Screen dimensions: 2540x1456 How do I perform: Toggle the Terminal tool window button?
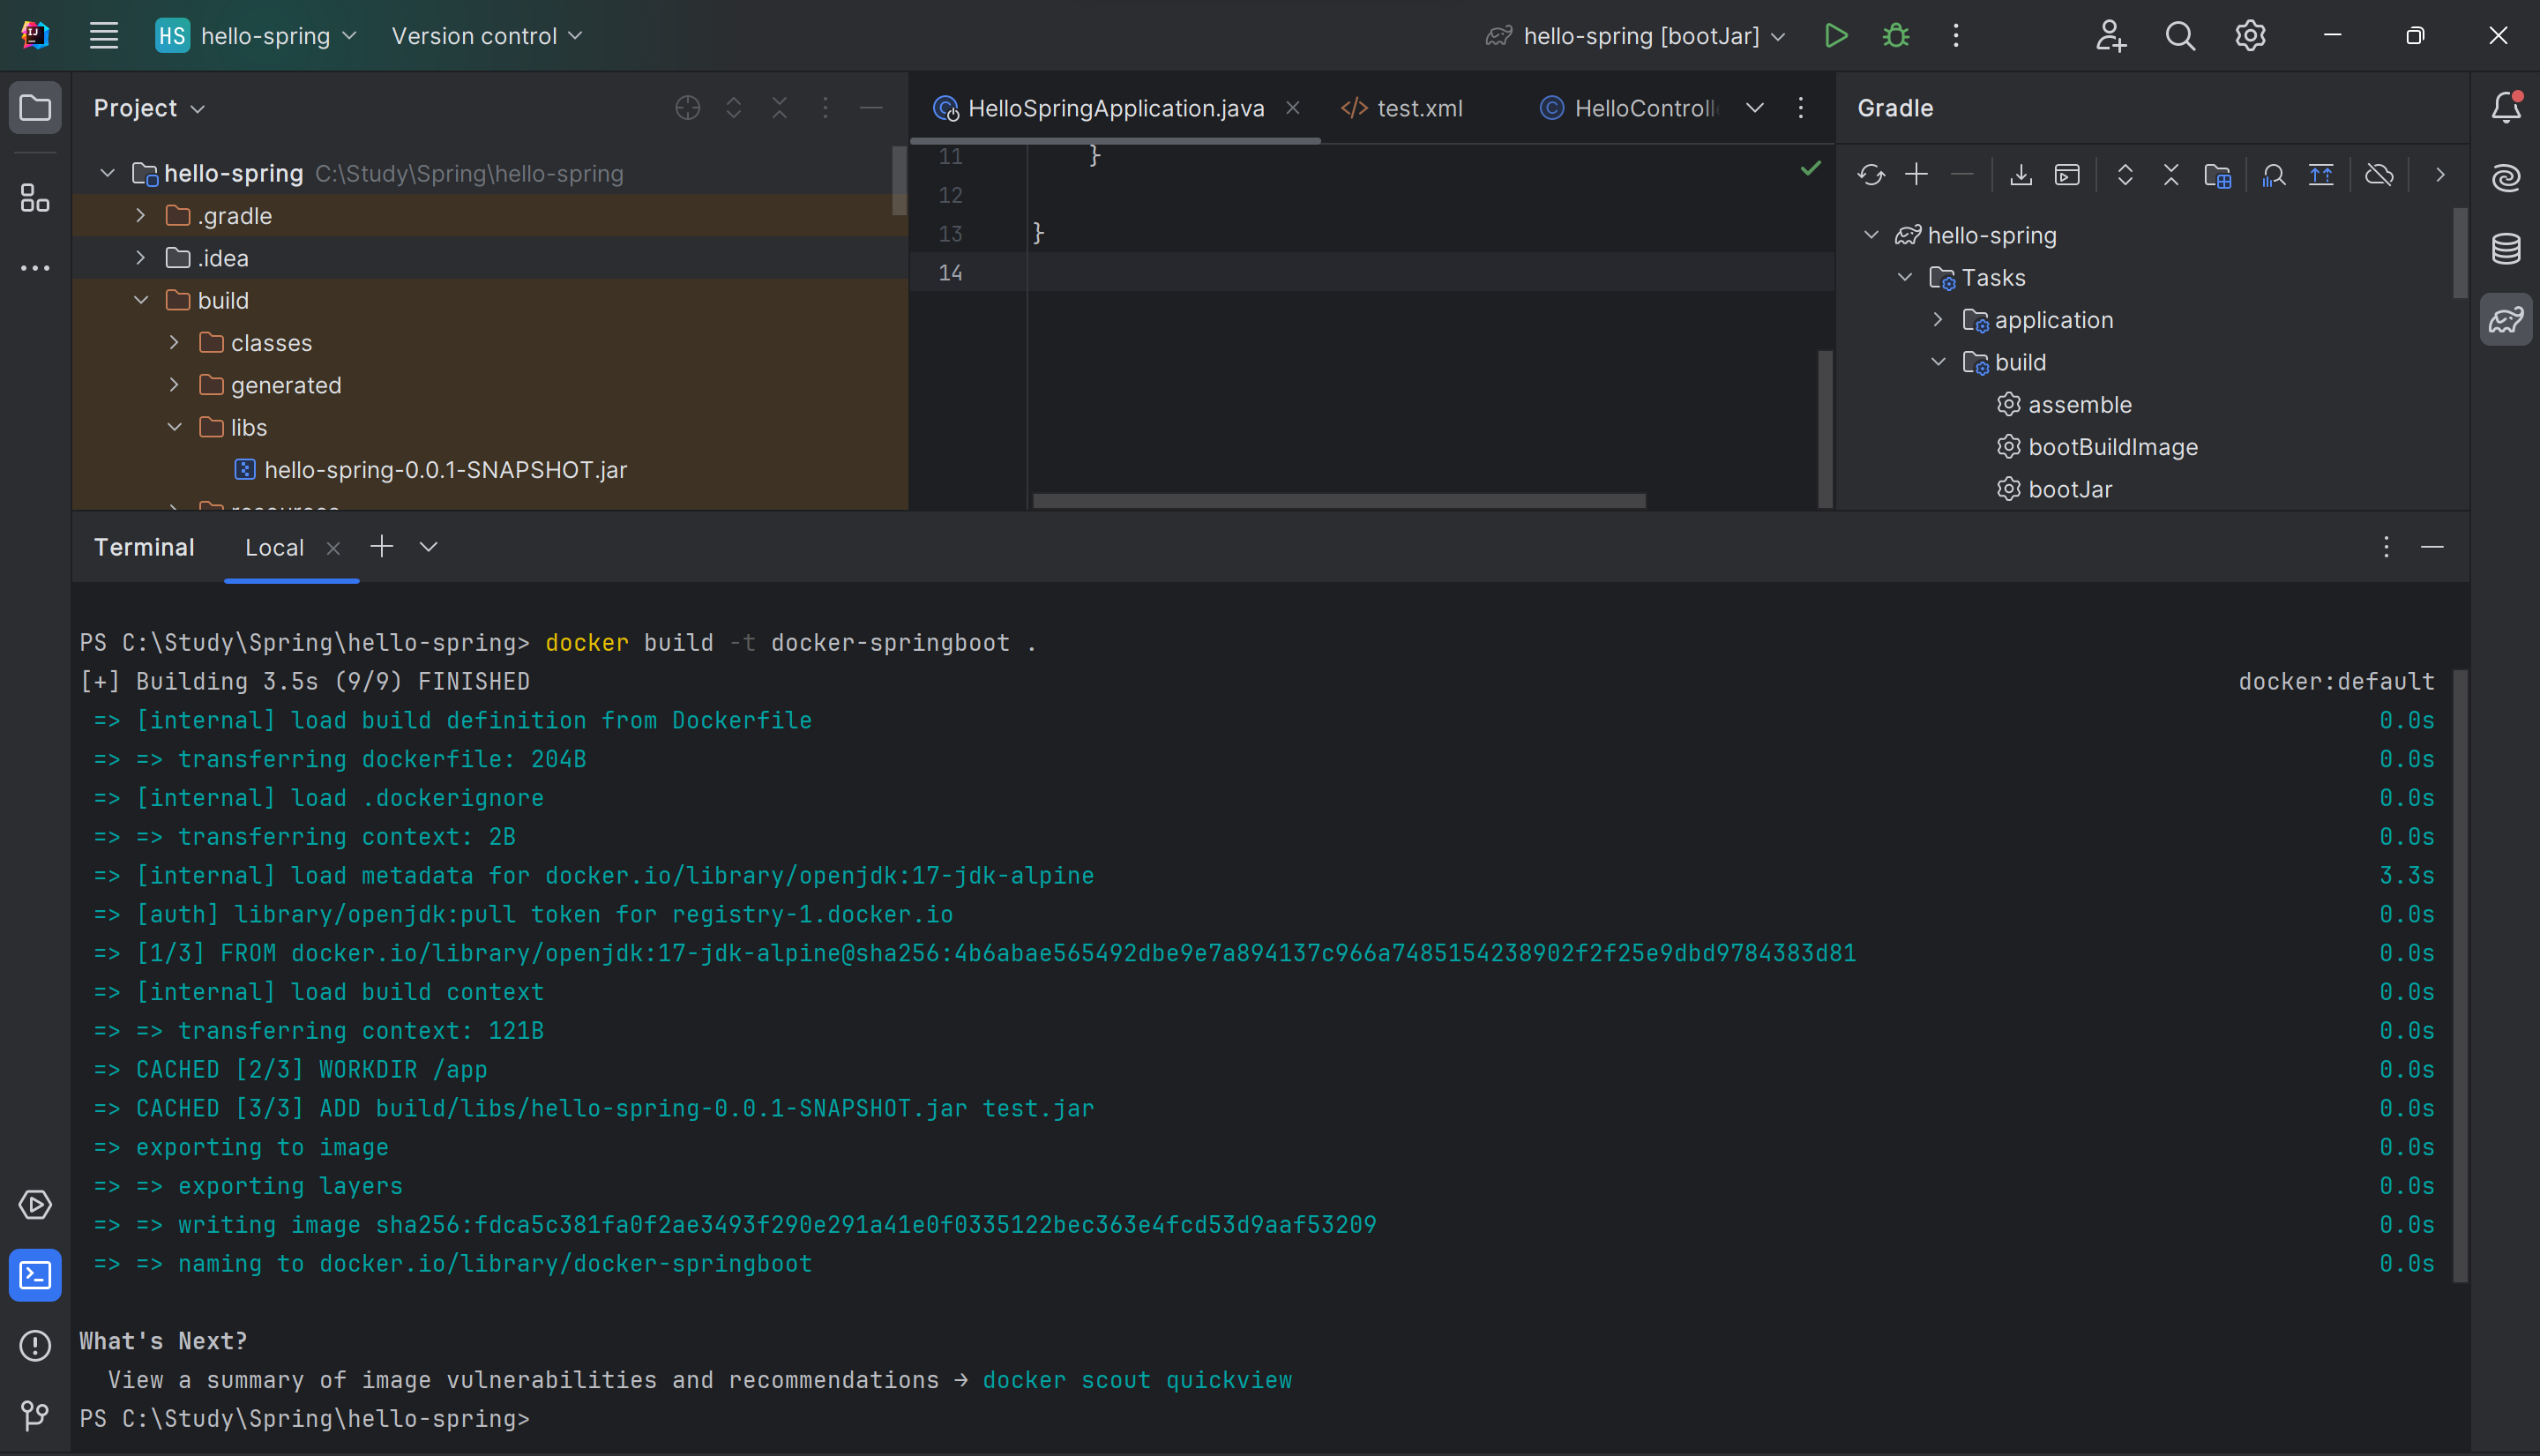[x=35, y=1275]
